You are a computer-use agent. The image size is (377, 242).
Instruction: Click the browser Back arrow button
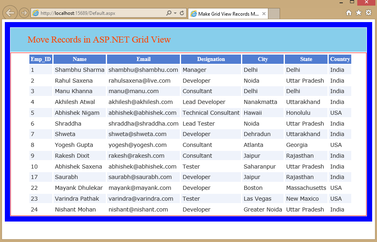tap(10, 13)
